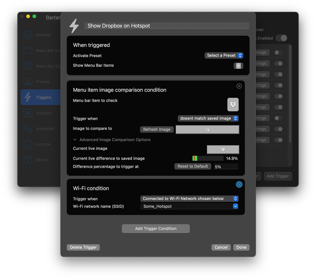Open the Select a Preset dropdown
316x280 pixels.
click(x=224, y=55)
